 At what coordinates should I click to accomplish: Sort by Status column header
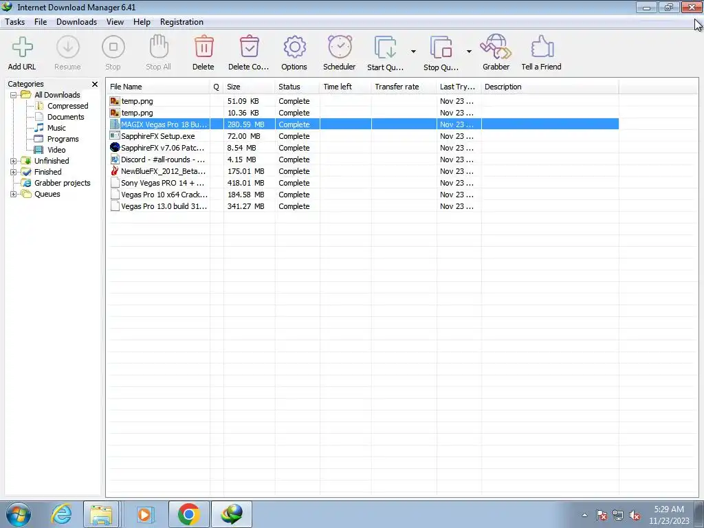point(297,87)
